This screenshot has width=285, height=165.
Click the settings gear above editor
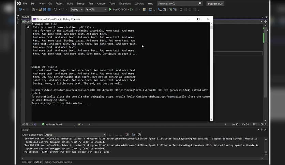(x=267, y=17)
